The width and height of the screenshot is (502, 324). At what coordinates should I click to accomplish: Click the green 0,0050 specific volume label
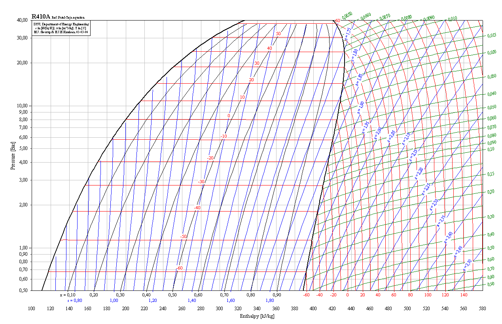tap(347, 16)
